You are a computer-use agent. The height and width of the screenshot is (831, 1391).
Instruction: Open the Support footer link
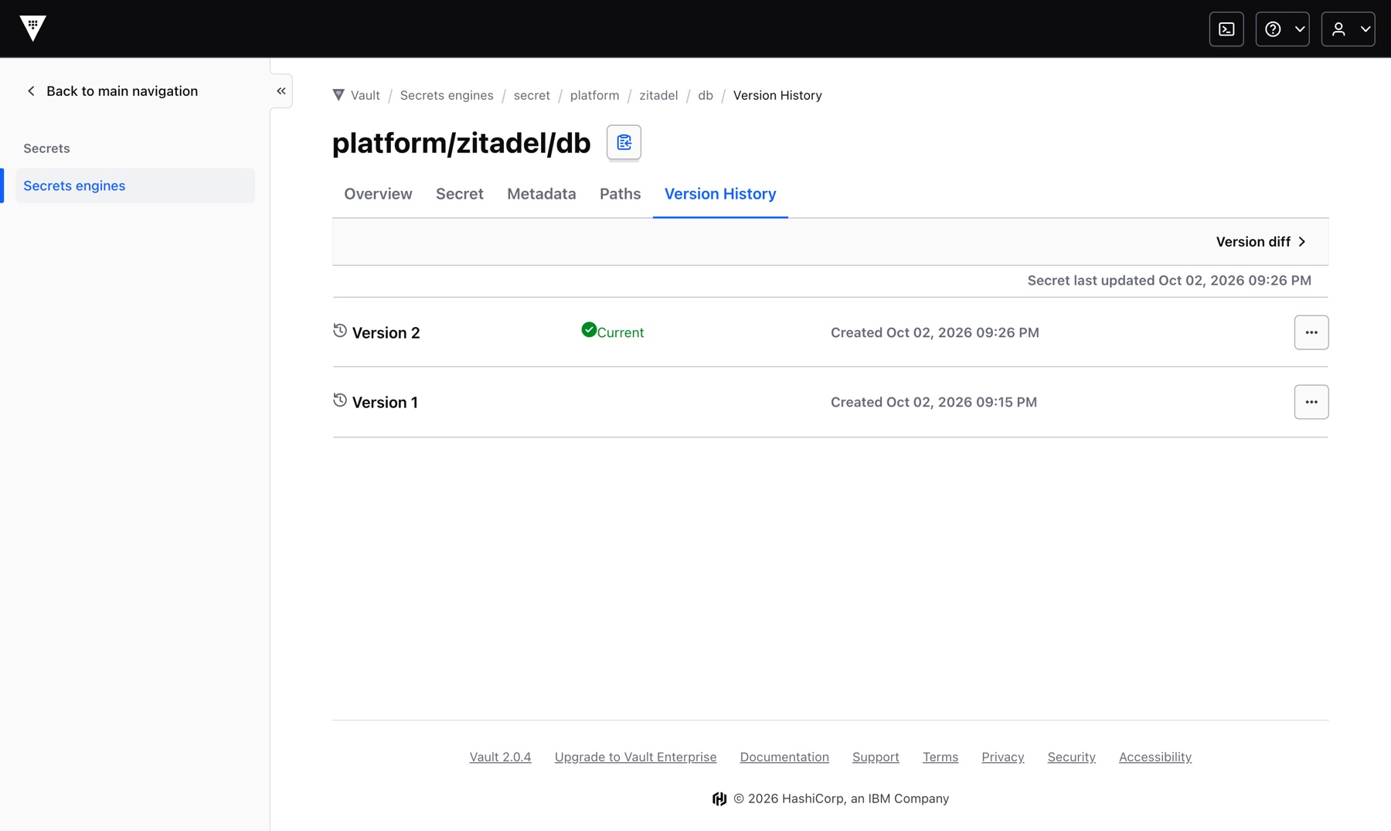tap(876, 757)
